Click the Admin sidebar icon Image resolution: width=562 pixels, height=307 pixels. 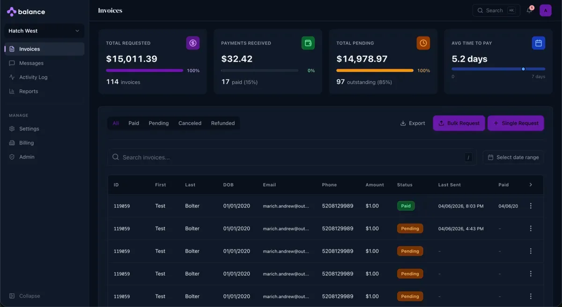13,157
